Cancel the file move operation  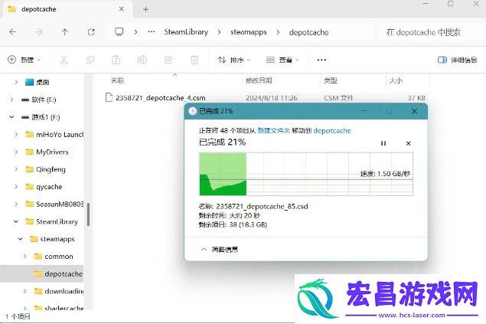[408, 143]
